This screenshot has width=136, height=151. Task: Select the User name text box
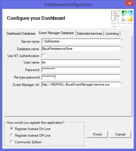point(81,62)
